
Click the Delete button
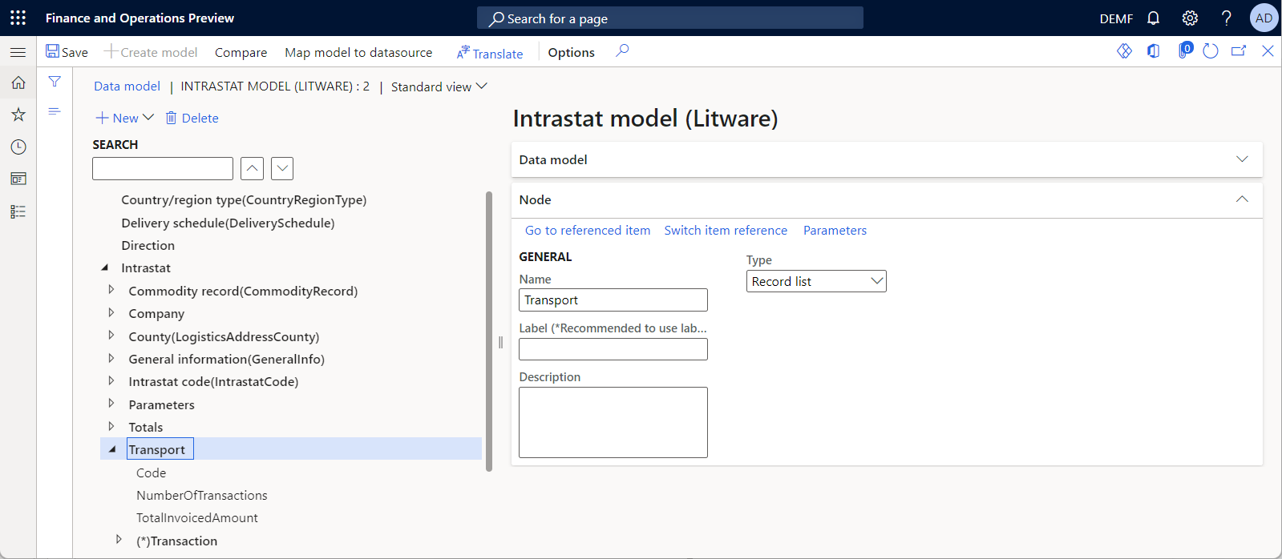pyautogui.click(x=192, y=118)
